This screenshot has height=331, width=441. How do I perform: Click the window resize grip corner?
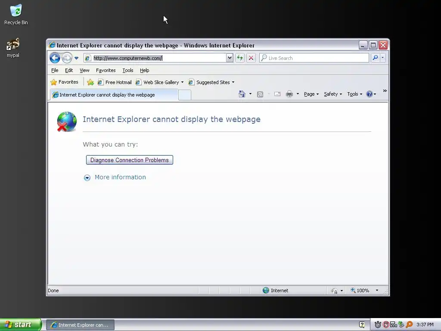[x=386, y=293]
